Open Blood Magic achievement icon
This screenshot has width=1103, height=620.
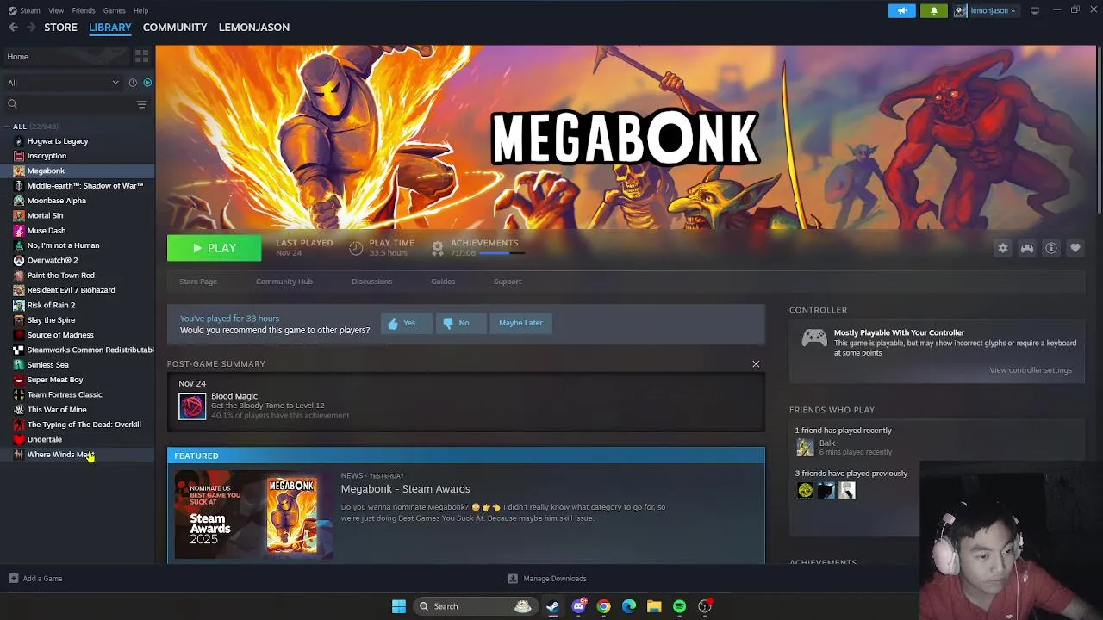point(192,406)
